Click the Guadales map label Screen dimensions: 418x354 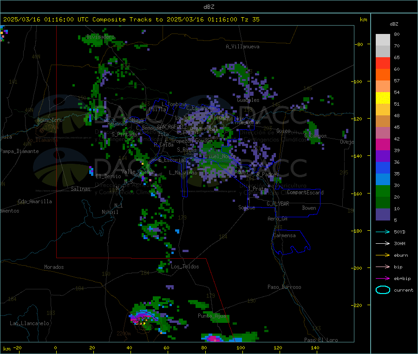click(248, 100)
